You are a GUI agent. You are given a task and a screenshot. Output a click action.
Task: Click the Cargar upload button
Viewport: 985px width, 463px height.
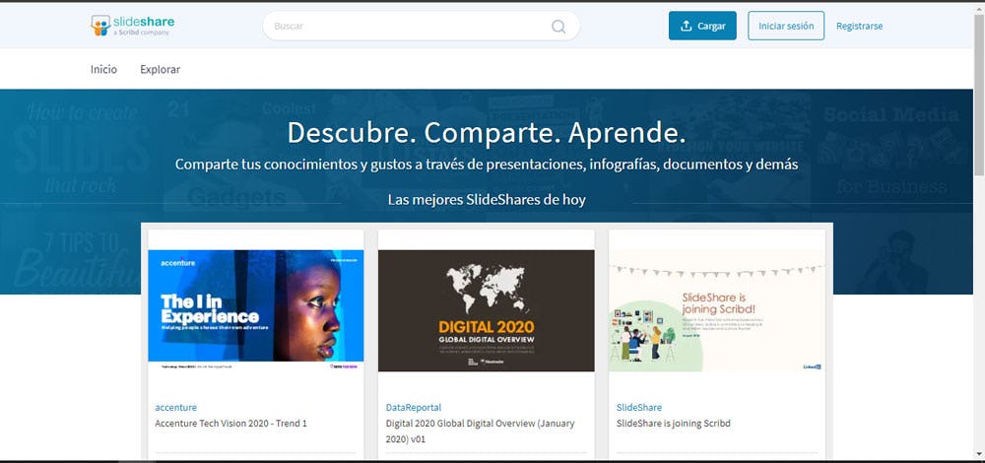702,26
